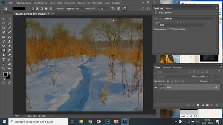Choose the angle gradient type

(x=42, y=9)
